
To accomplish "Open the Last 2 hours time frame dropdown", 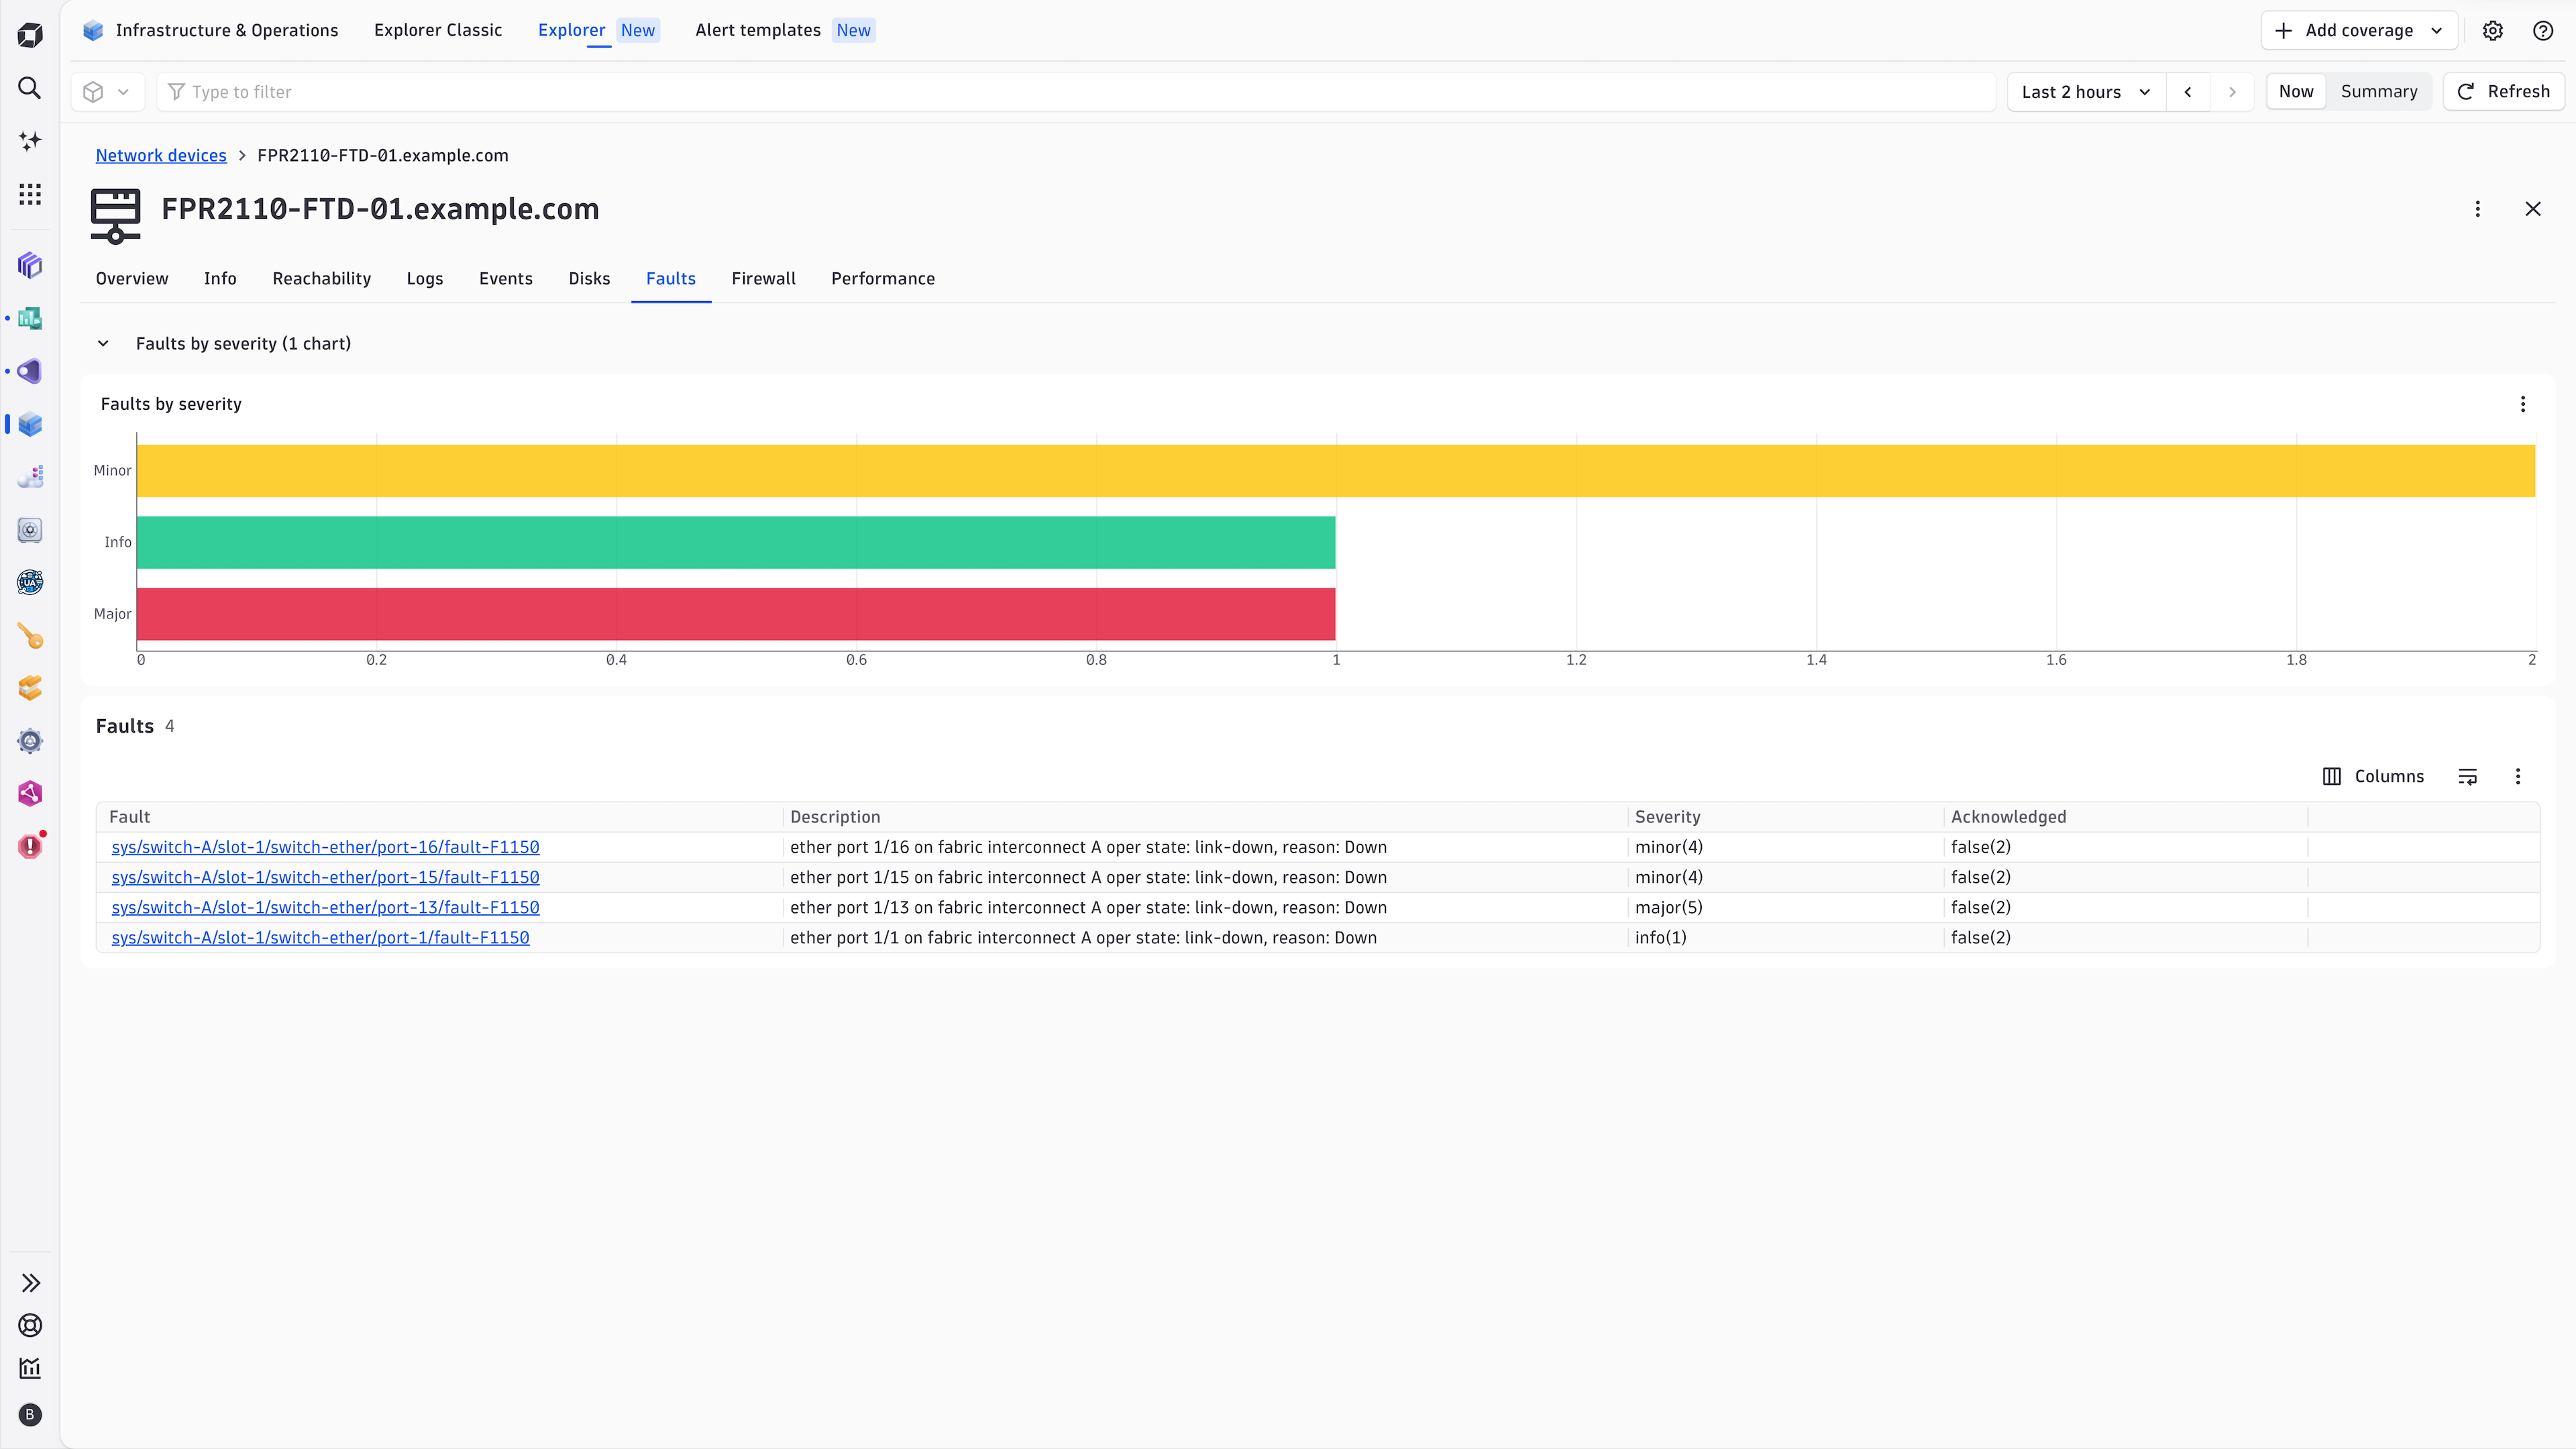I will [2086, 92].
